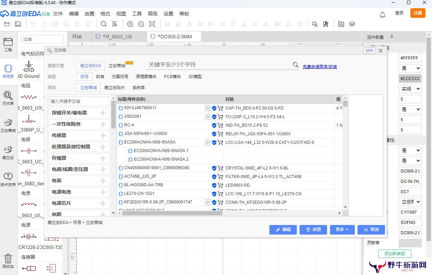
Task: Click the find magnifier toolbar icon
Action: click(104, 24)
